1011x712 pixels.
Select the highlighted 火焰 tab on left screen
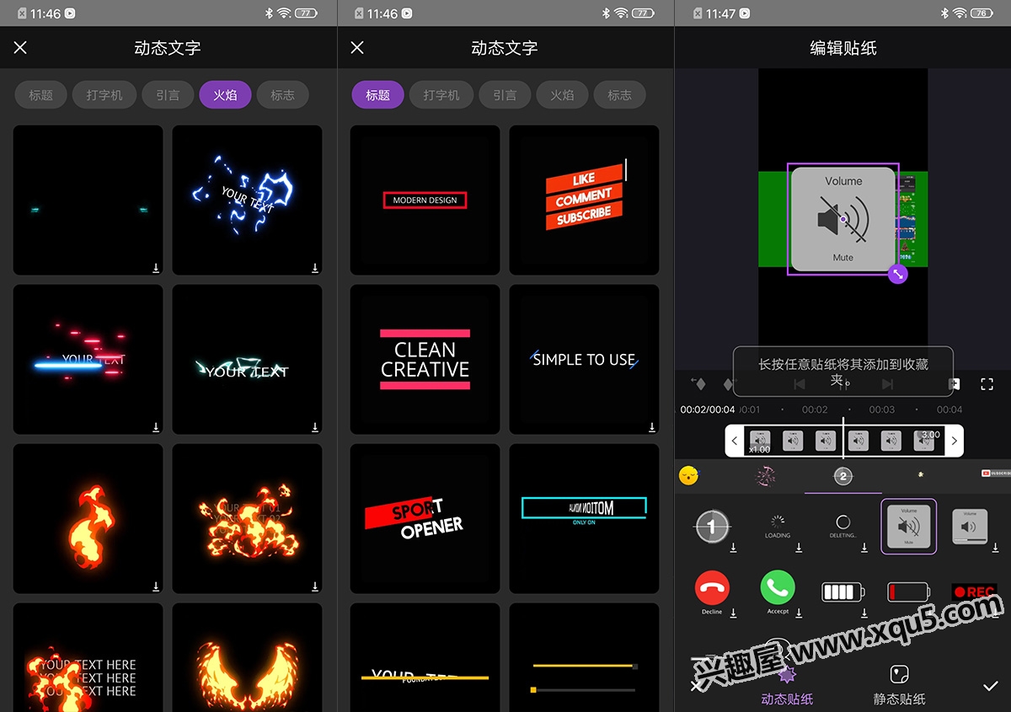point(225,95)
